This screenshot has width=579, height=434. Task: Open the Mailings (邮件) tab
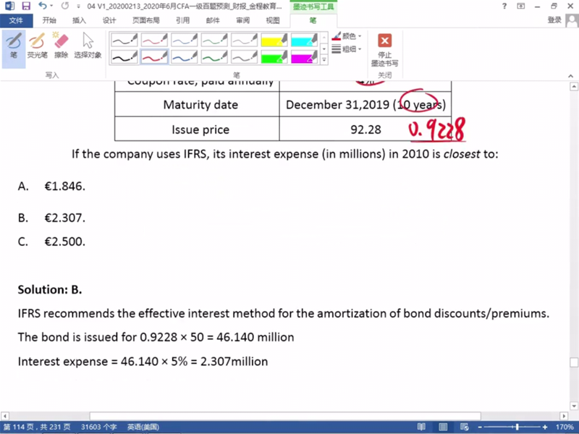[x=213, y=20]
